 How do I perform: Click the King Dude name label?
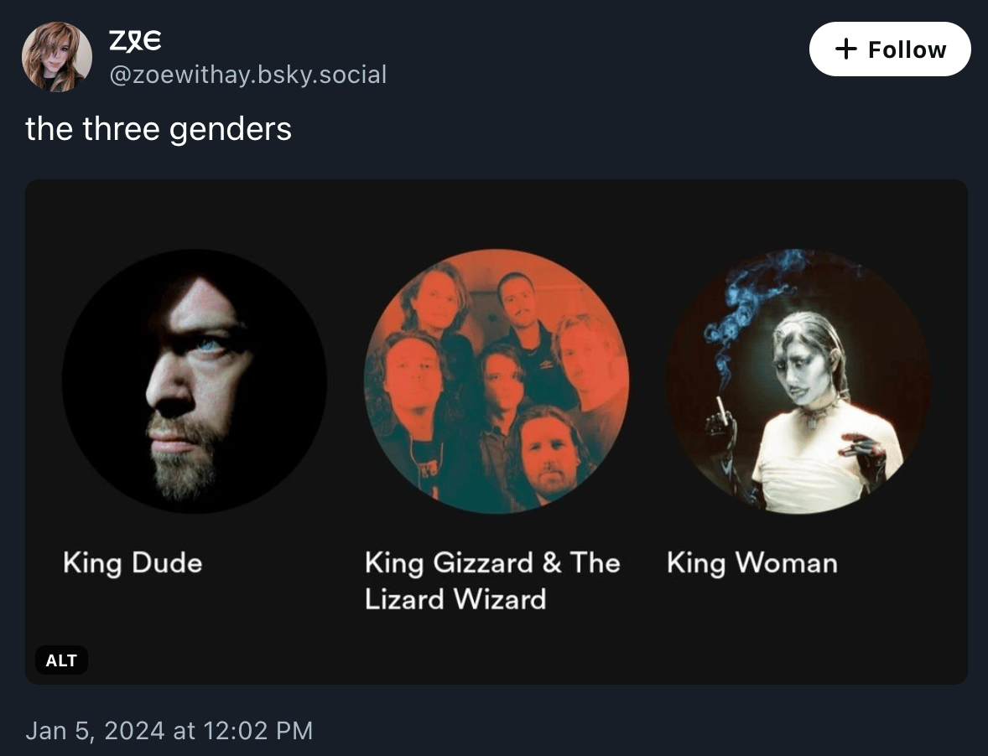click(133, 562)
